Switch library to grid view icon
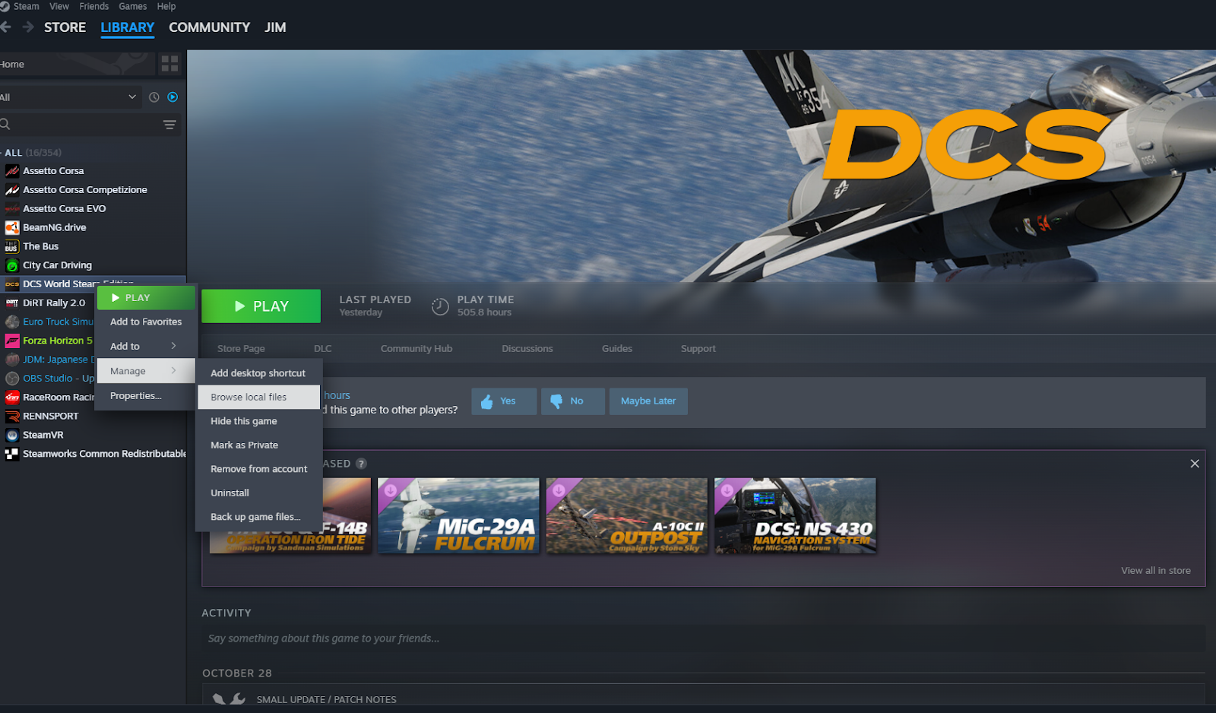The height and width of the screenshot is (713, 1216). pos(169,64)
